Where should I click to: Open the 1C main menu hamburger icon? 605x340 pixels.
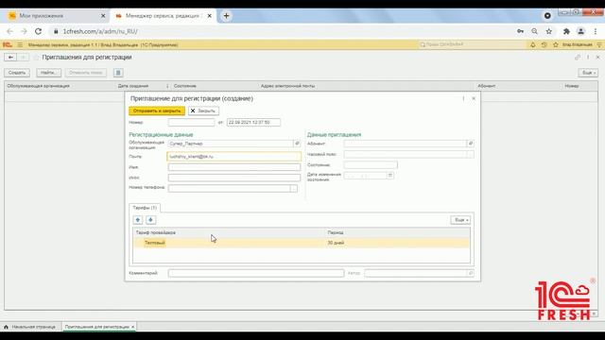click(20, 44)
